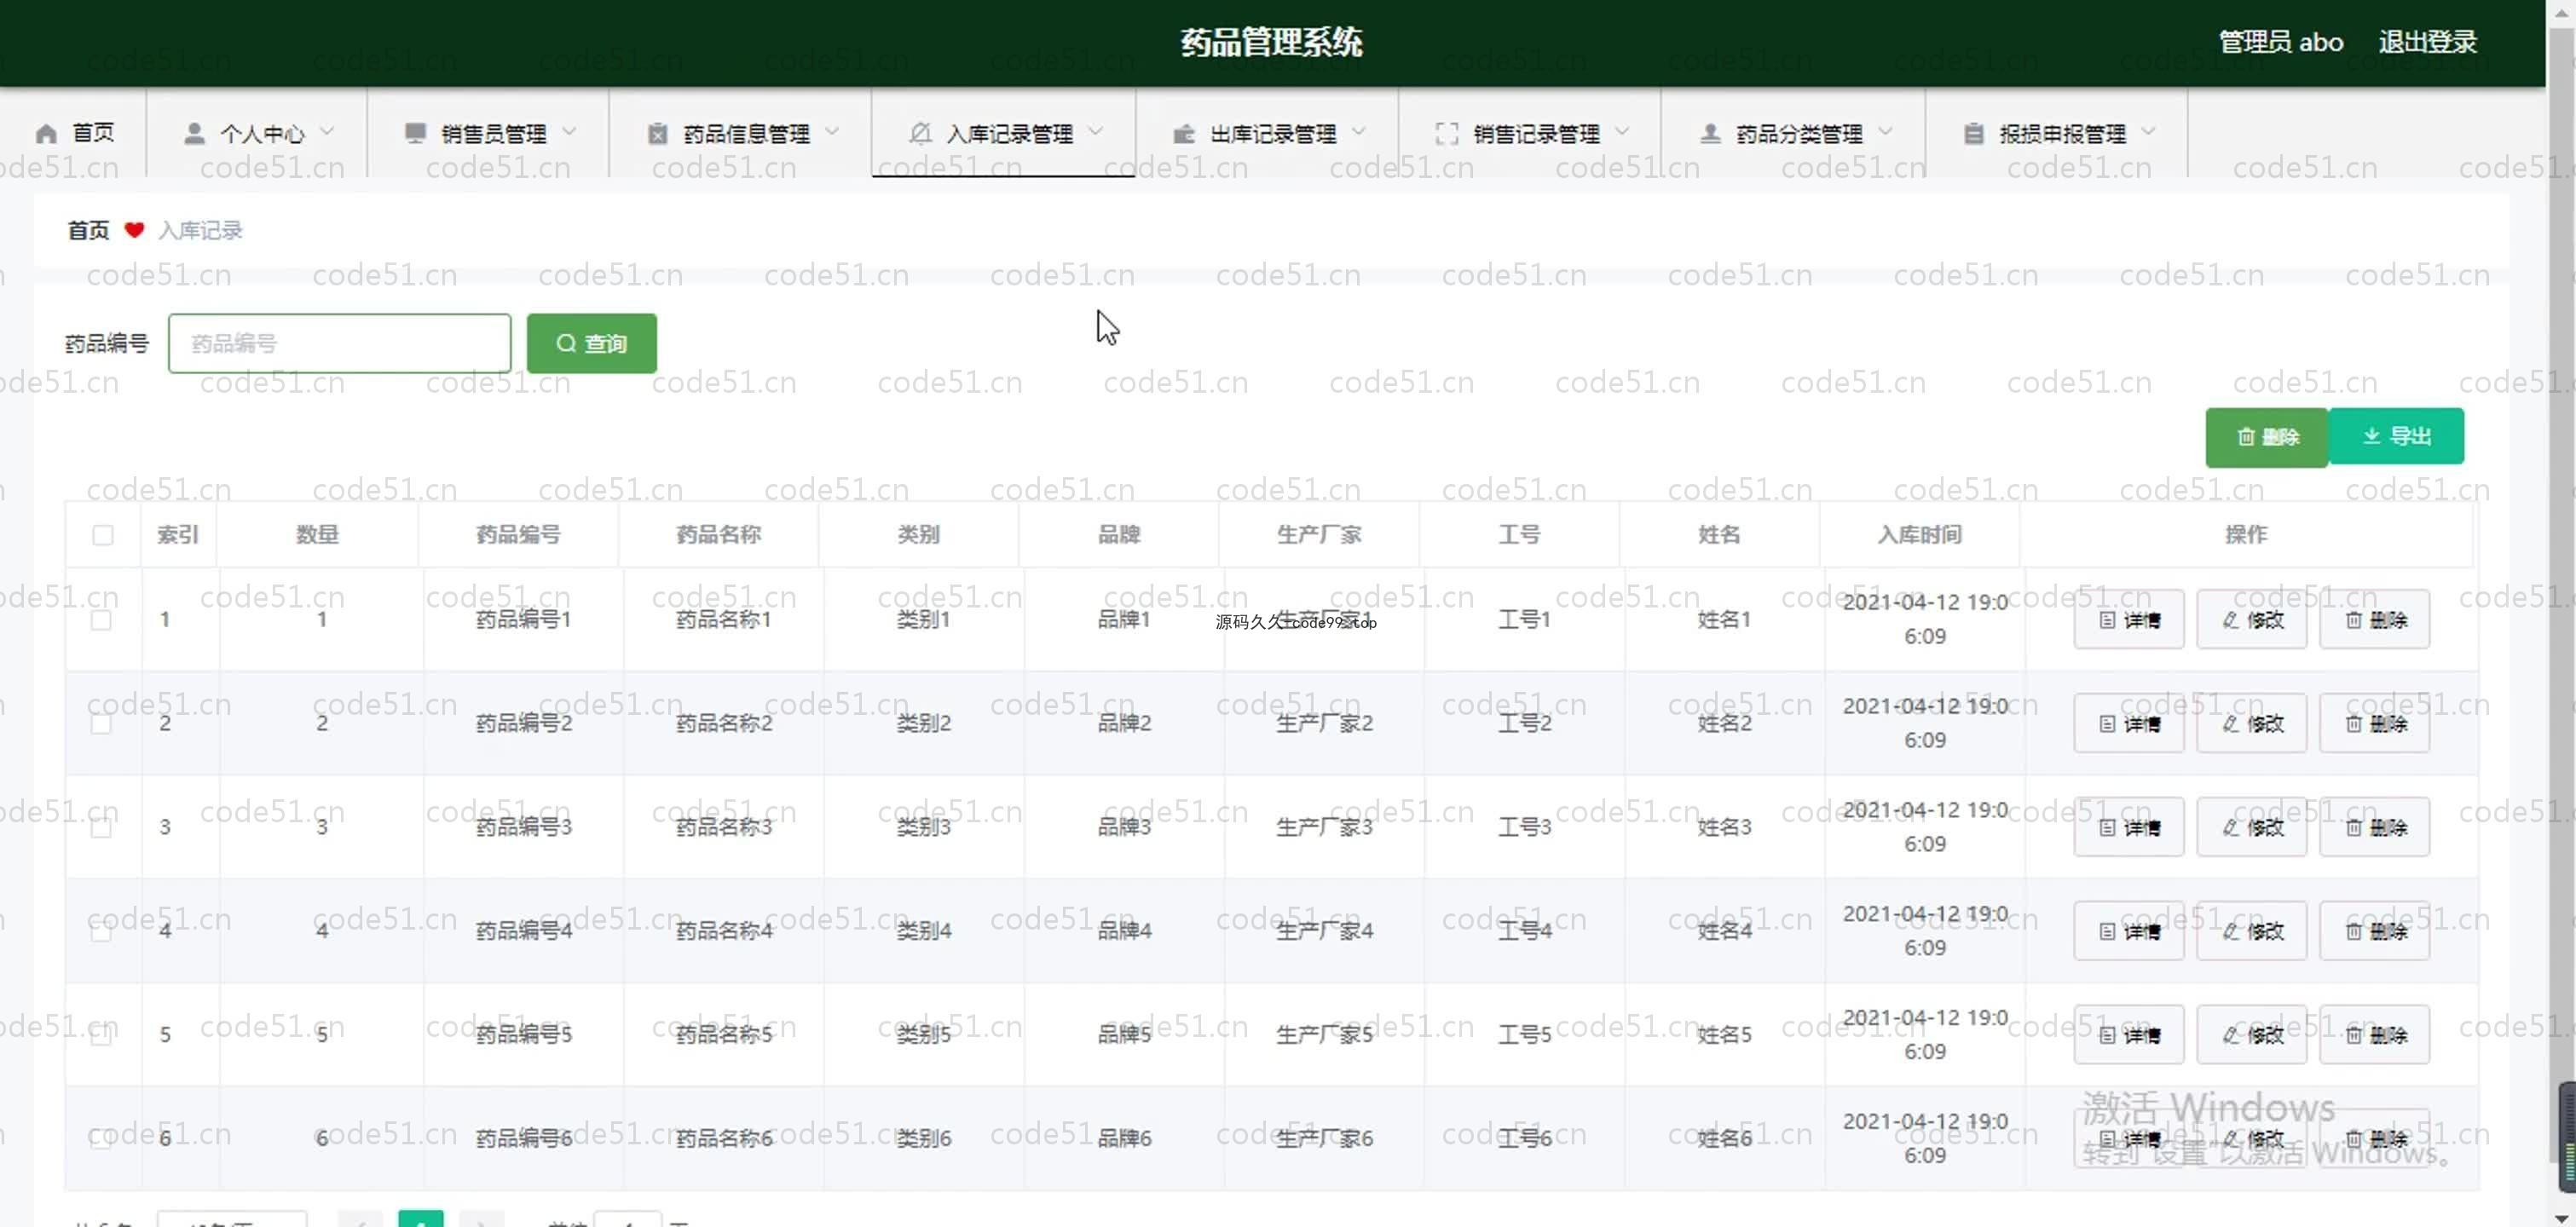Click the bell icon beside 入库记录管理

click(x=920, y=133)
